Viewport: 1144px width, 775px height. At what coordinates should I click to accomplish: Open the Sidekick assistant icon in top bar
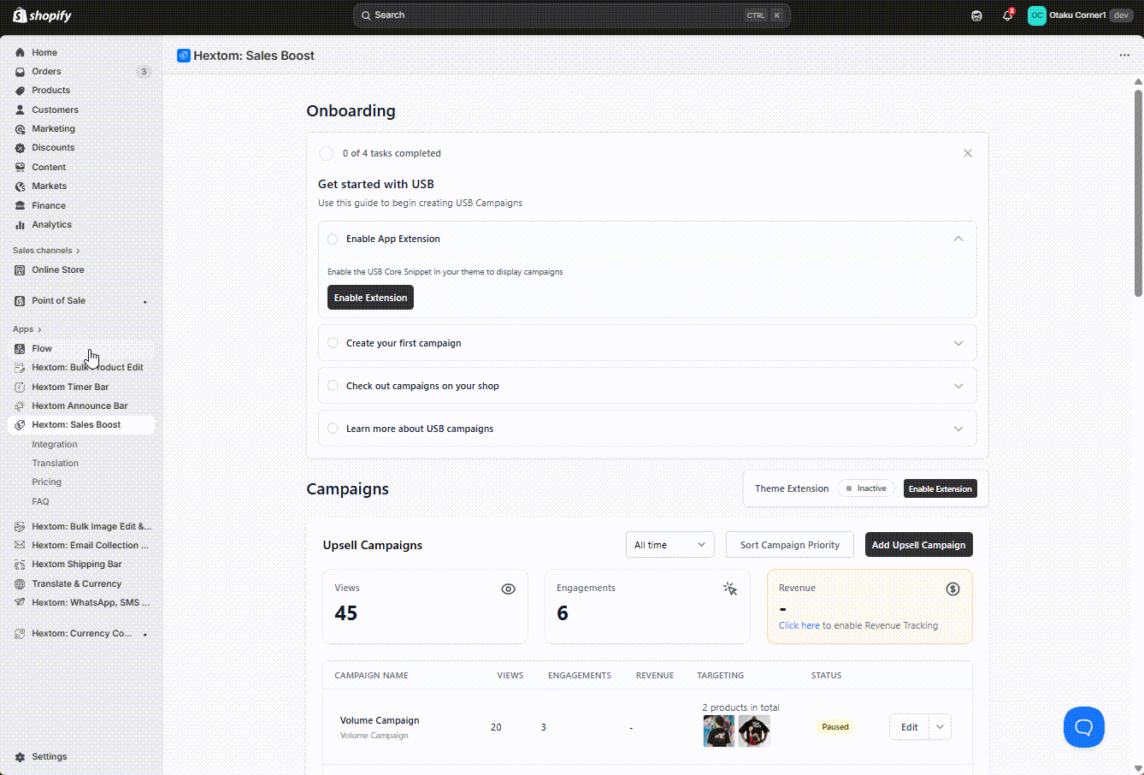976,15
